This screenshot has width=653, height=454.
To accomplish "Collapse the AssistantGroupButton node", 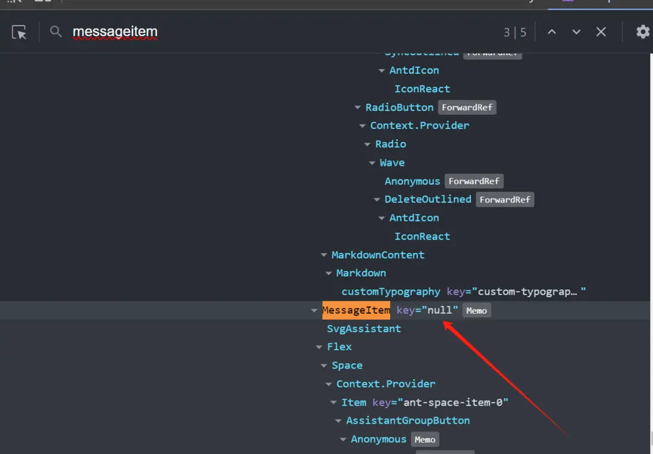I will pos(338,421).
